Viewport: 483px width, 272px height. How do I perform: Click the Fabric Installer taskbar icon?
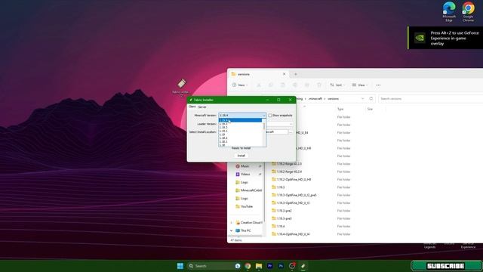[303, 266]
